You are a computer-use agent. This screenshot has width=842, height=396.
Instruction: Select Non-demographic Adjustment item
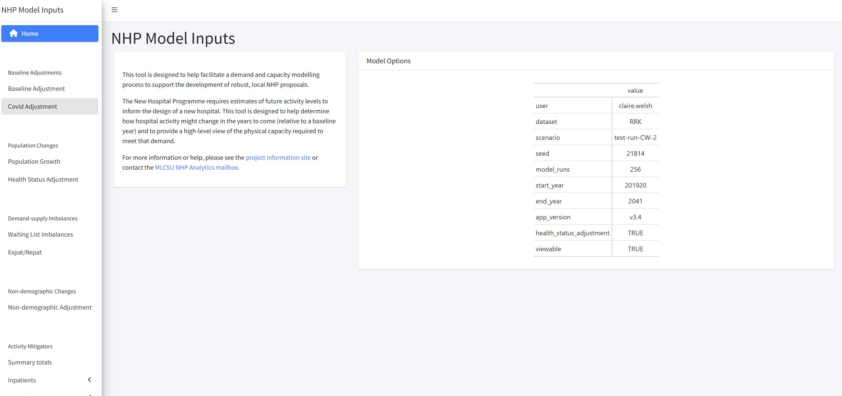49,307
